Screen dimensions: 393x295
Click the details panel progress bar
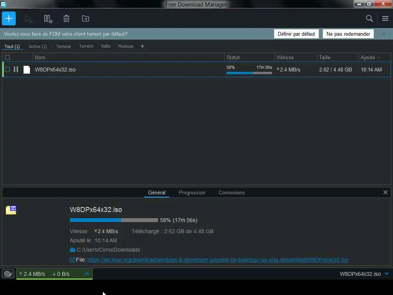click(114, 220)
